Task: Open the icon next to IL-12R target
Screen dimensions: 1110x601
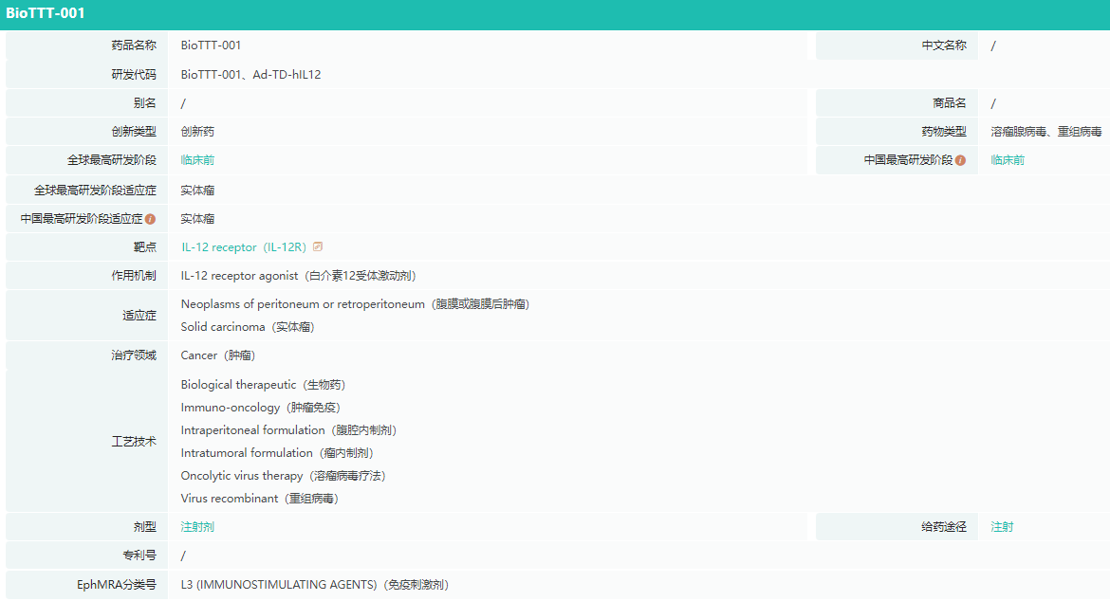Action: (318, 246)
